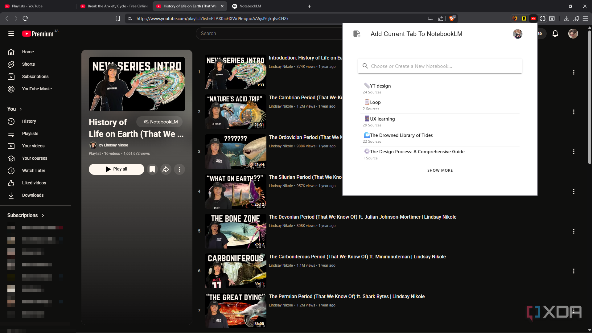Expand the Subscriptions section heading

tap(26, 216)
